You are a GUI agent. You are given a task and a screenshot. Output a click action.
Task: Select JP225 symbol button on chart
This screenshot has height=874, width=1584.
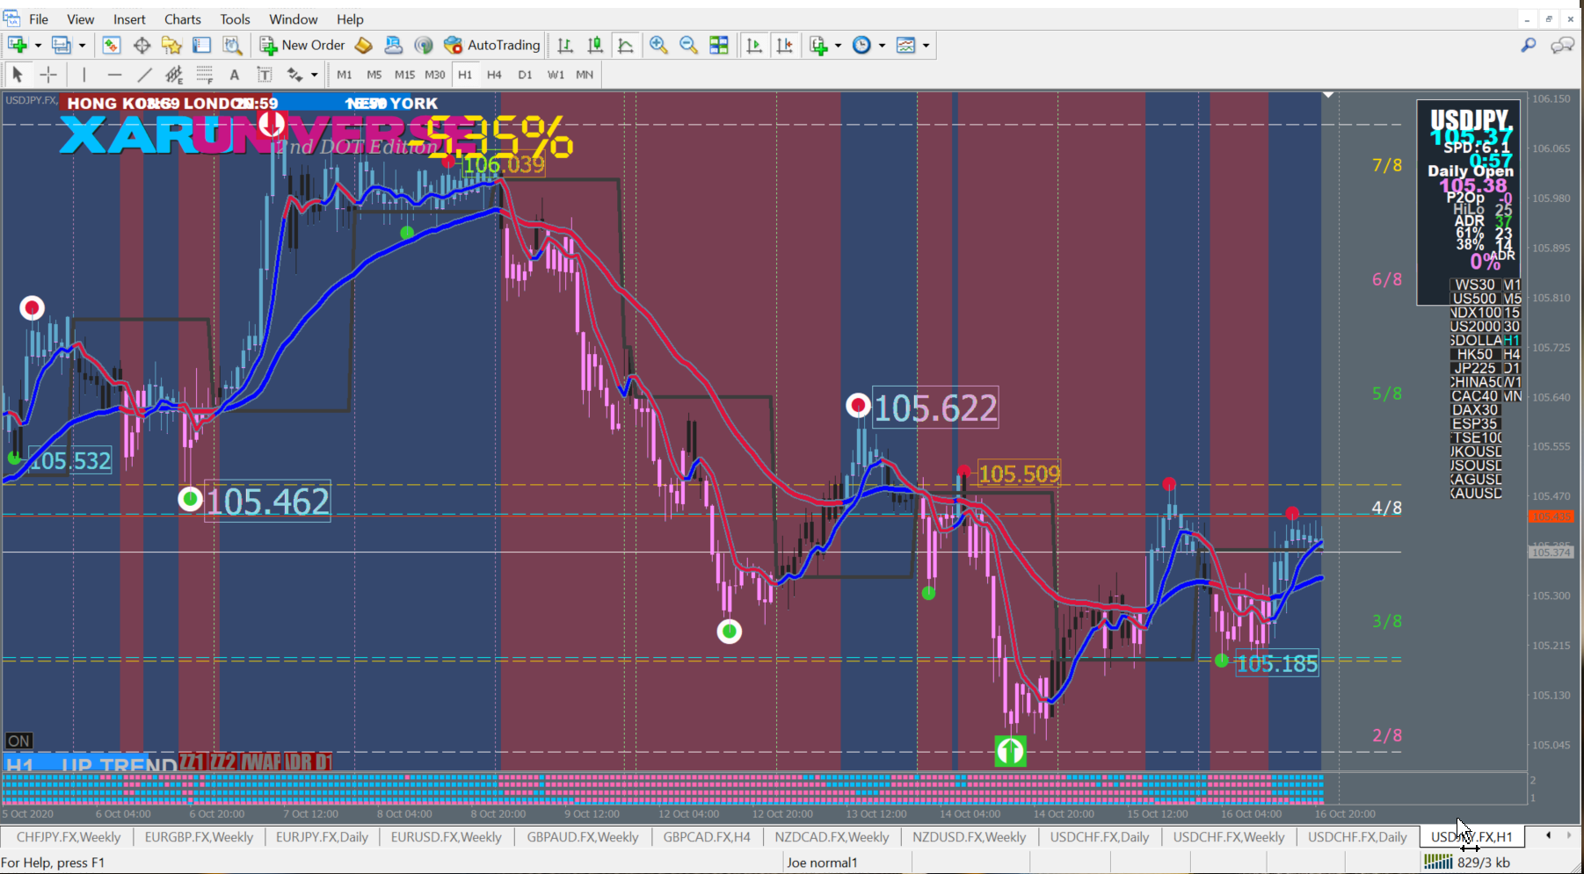1475,368
